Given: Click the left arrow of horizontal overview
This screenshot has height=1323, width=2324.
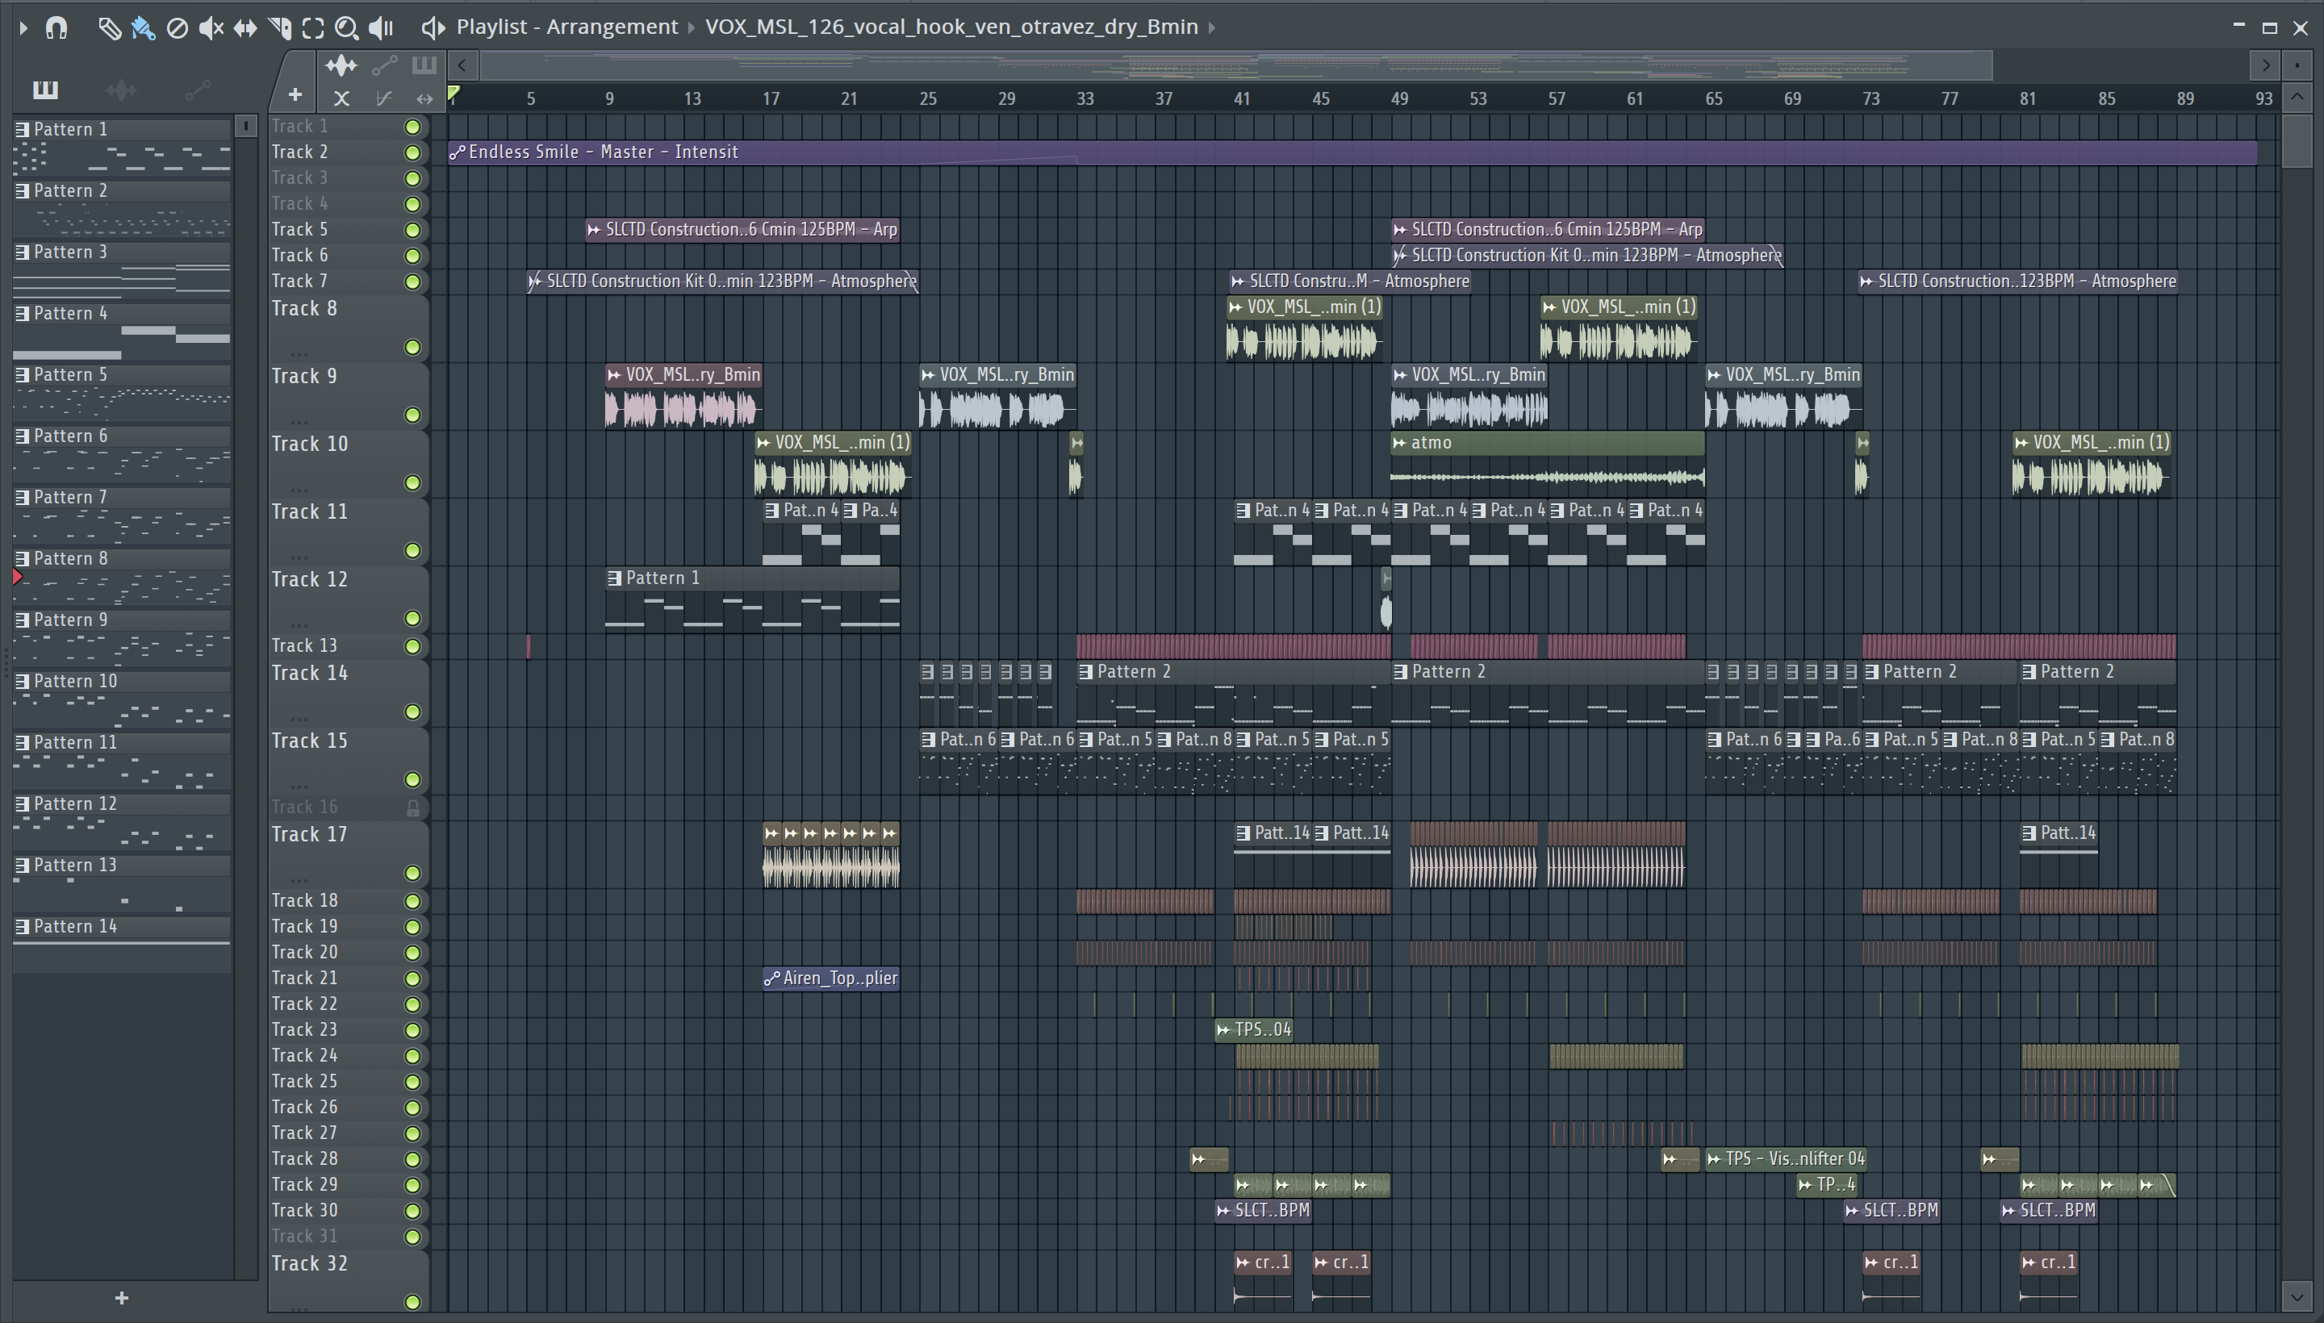Looking at the screenshot, I should tap(462, 65).
